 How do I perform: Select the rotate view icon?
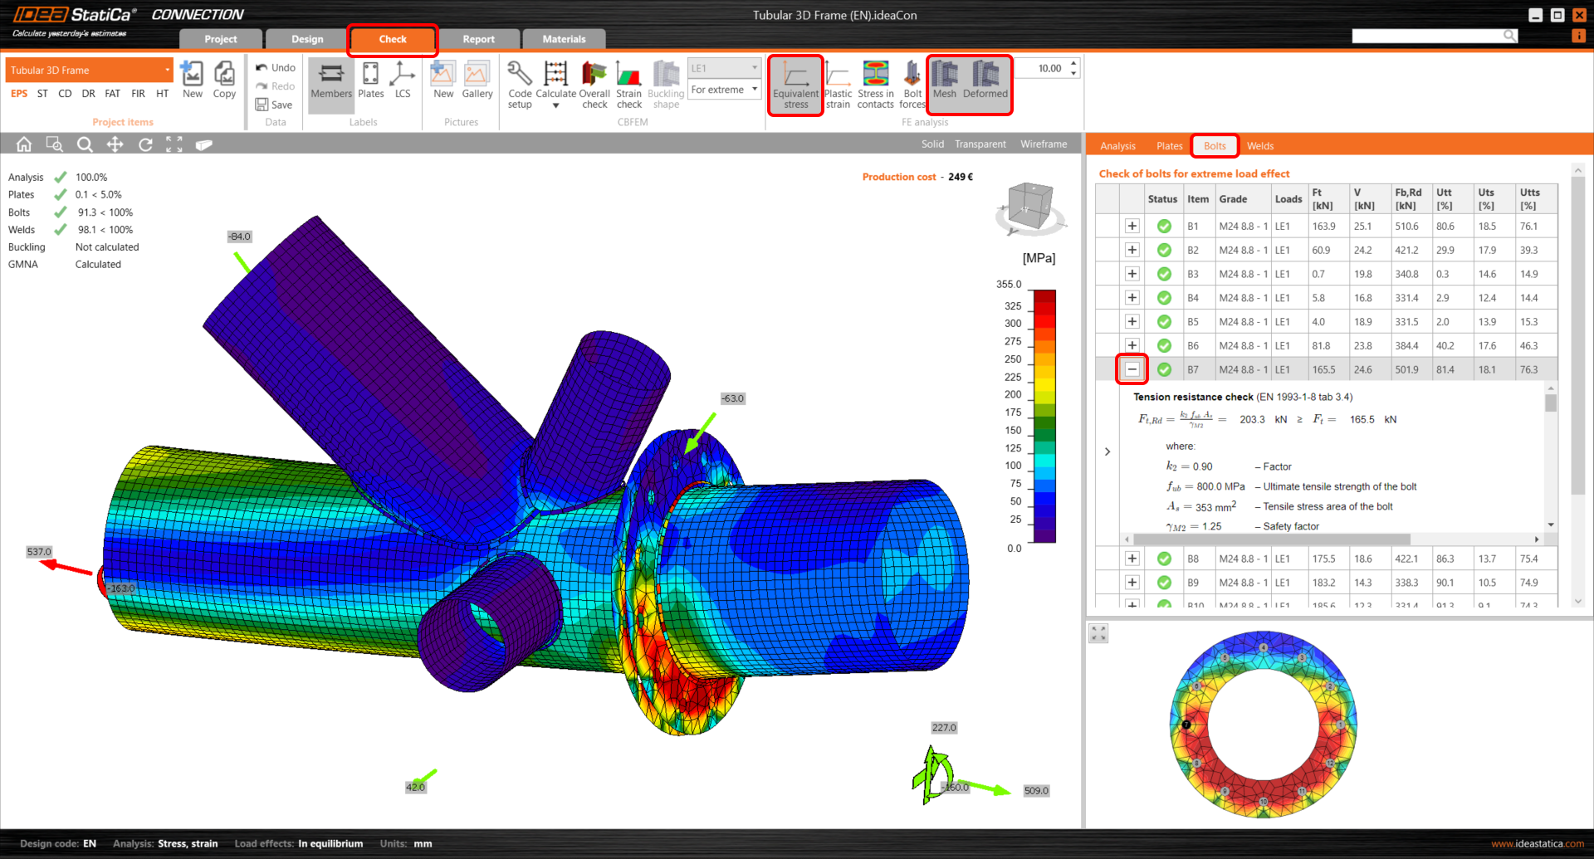145,144
